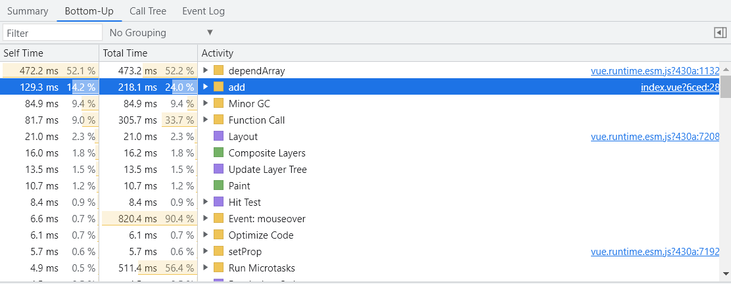Toggle the heaviest stack sidebar icon
The image size is (731, 284).
click(720, 33)
